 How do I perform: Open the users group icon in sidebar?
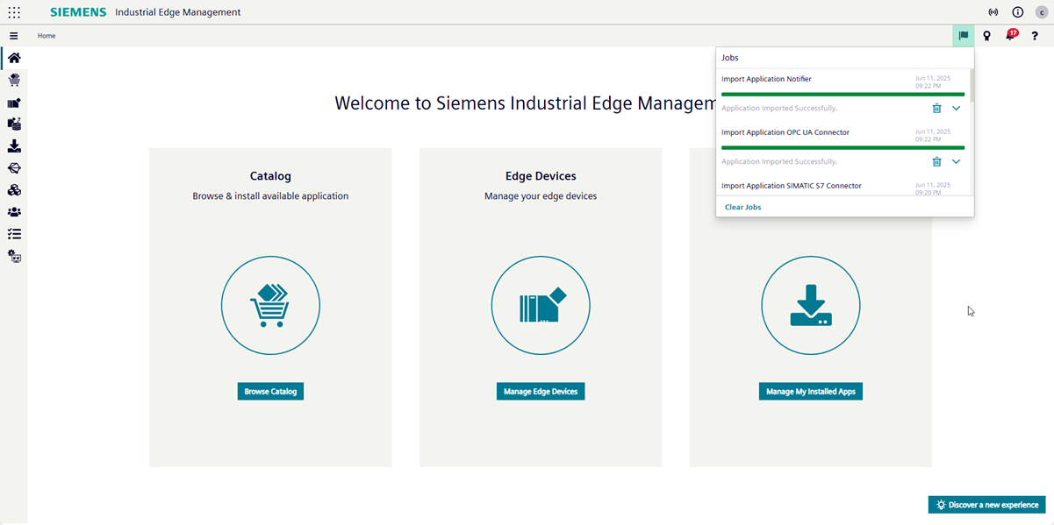pyautogui.click(x=14, y=212)
